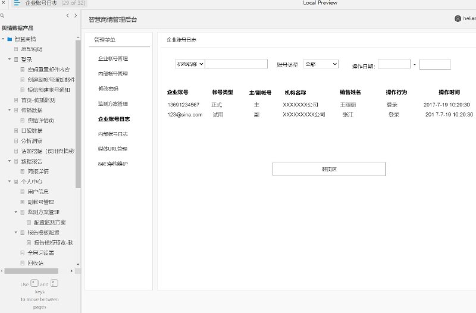Open 创建副账号通知邮件 page

51,80
